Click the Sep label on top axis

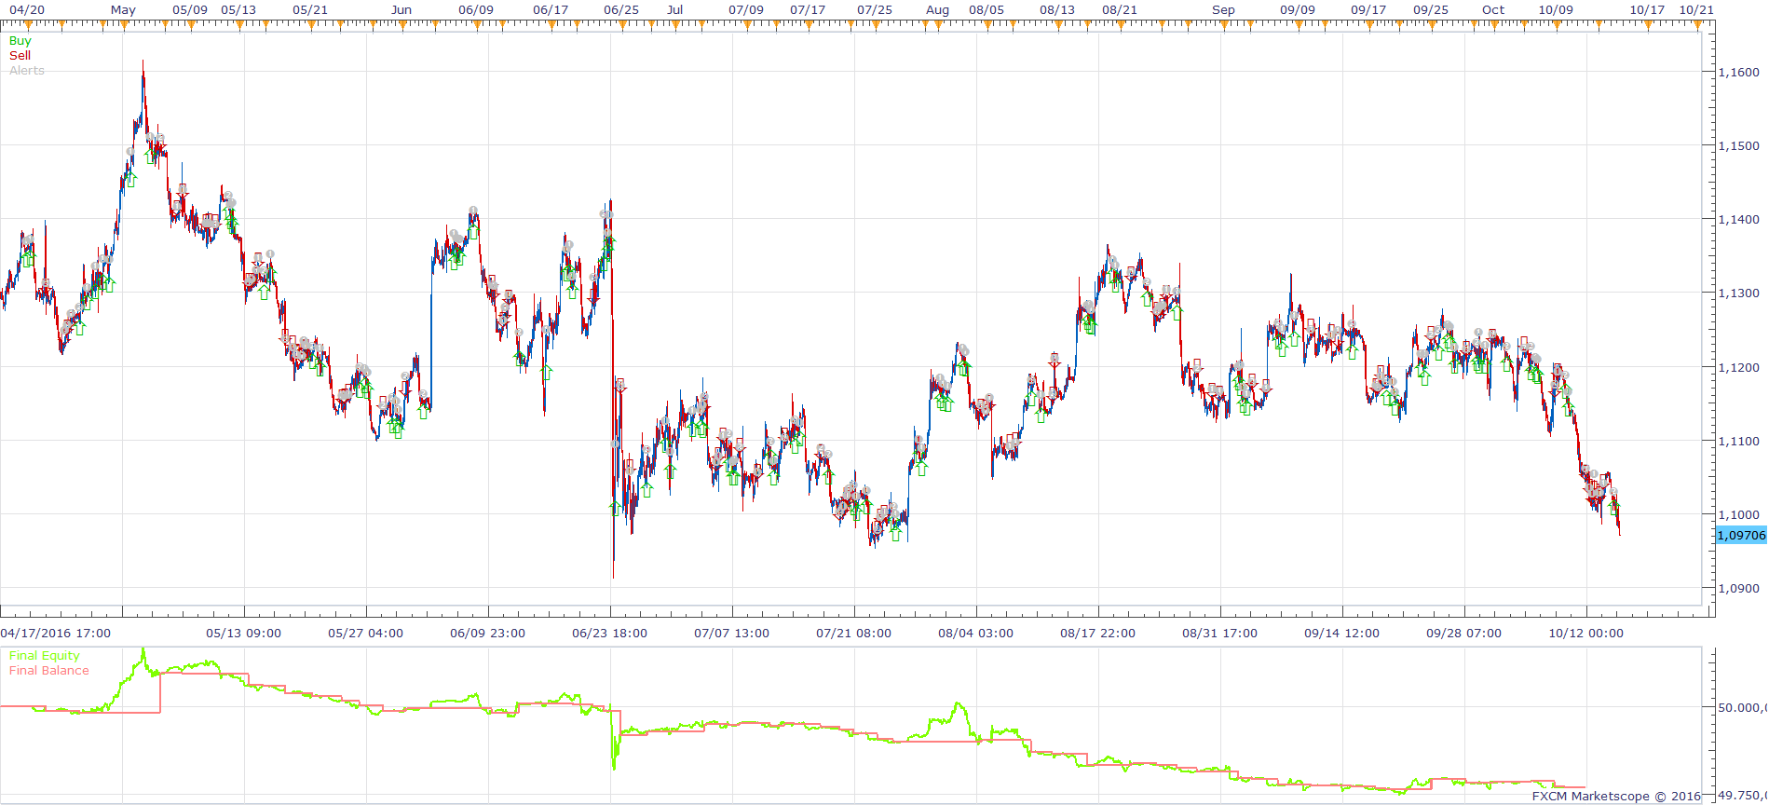(1223, 10)
